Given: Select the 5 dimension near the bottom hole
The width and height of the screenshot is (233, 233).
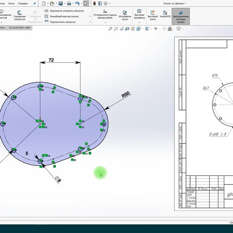Looking at the screenshot, I should (x=27, y=153).
